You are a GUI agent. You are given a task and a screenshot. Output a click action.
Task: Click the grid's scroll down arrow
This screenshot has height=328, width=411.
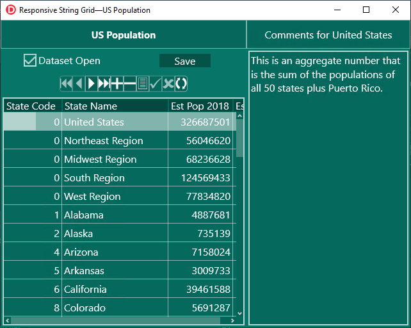click(x=240, y=313)
